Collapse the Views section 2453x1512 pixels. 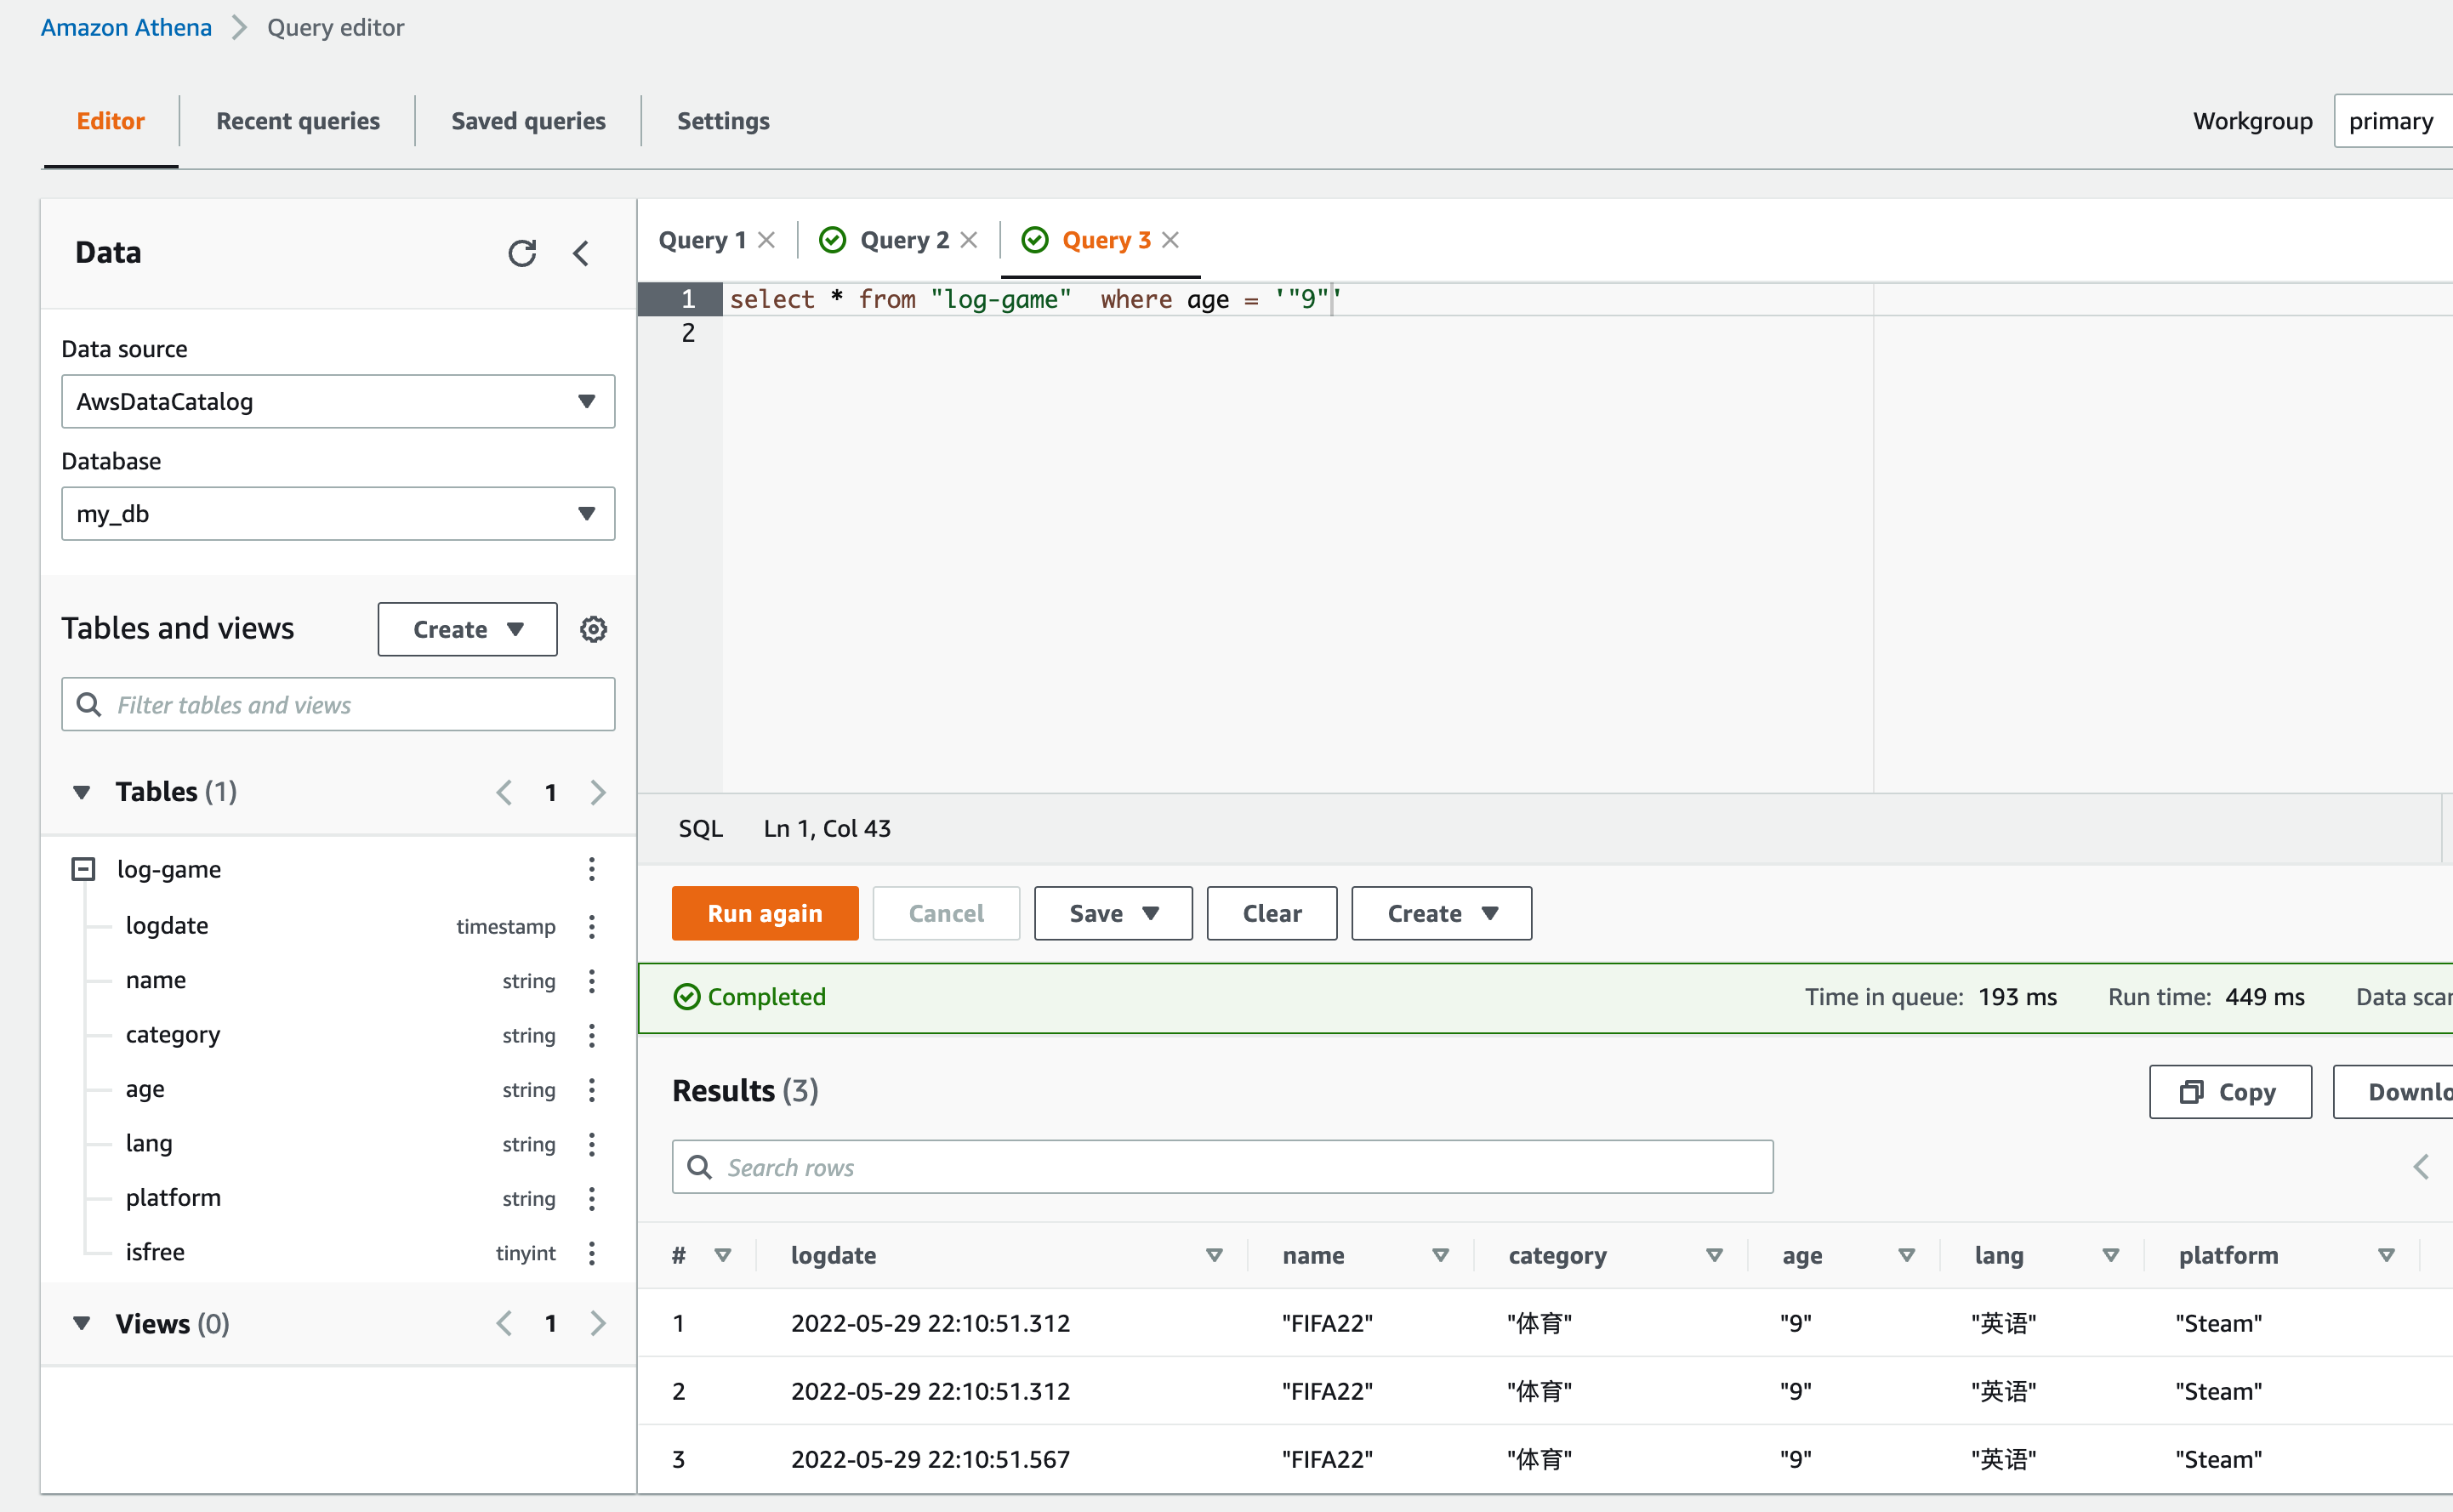(82, 1323)
